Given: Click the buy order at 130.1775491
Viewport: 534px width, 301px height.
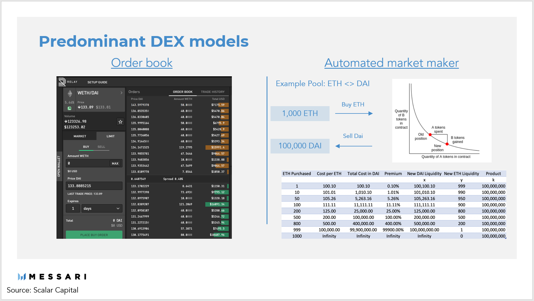Looking at the screenshot, I should 178,235.
